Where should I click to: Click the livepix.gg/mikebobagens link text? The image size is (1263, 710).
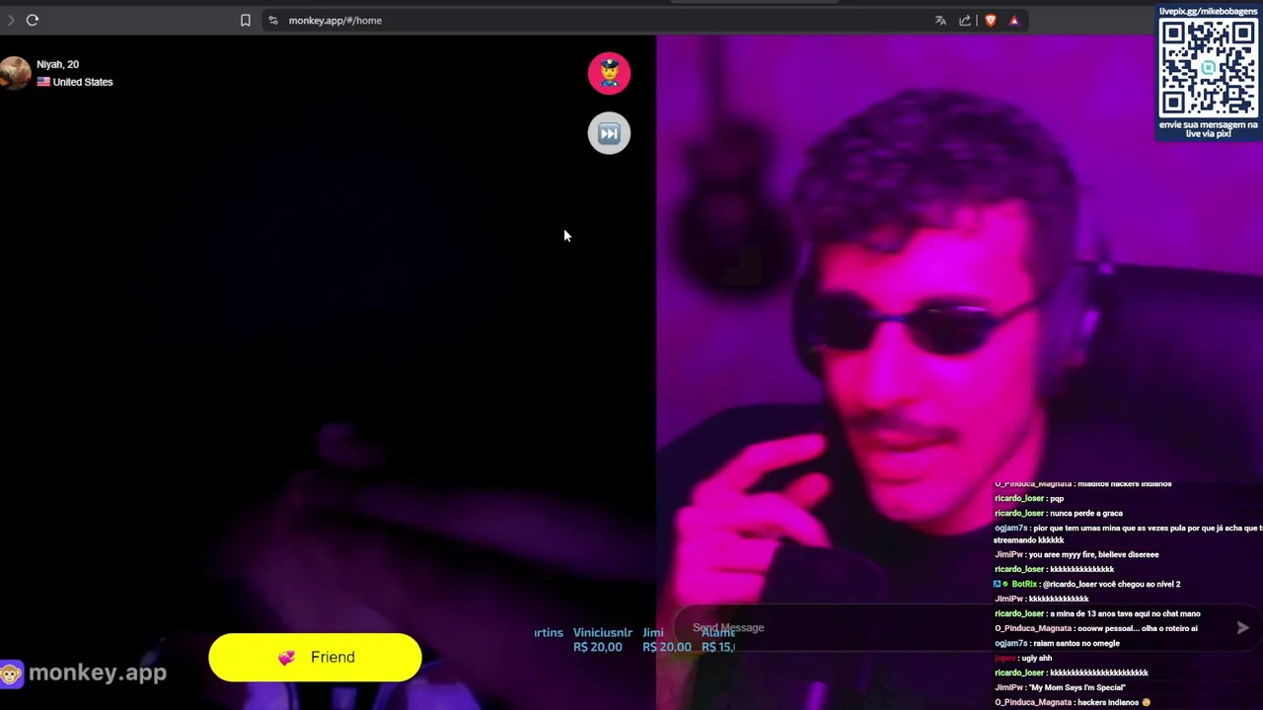pos(1209,11)
